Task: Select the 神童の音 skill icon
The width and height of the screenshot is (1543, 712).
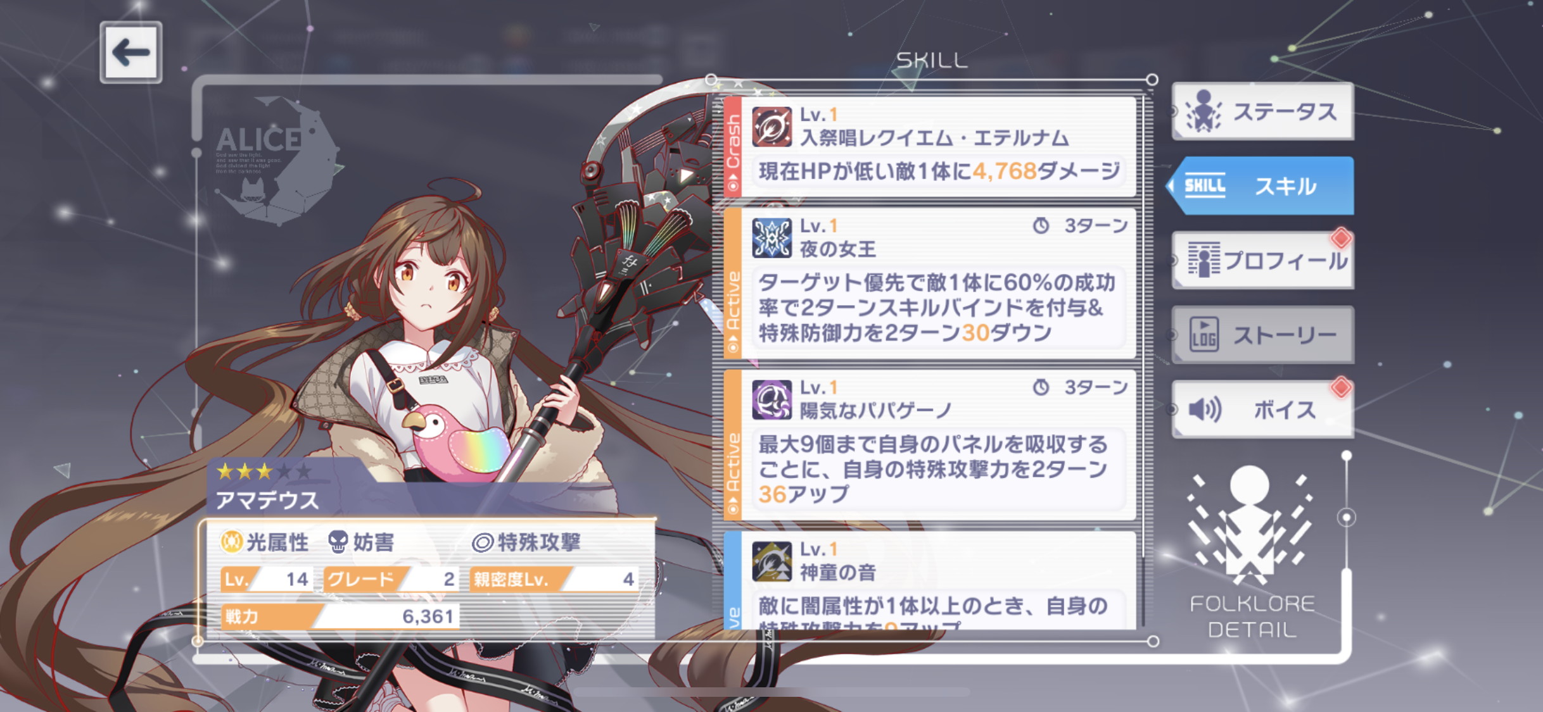Action: click(771, 561)
